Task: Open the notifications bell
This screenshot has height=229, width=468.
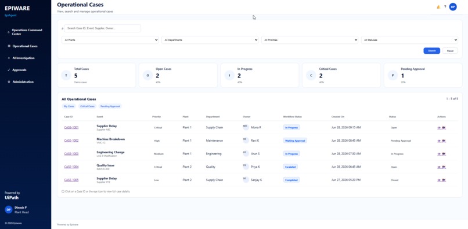Action: (x=438, y=7)
